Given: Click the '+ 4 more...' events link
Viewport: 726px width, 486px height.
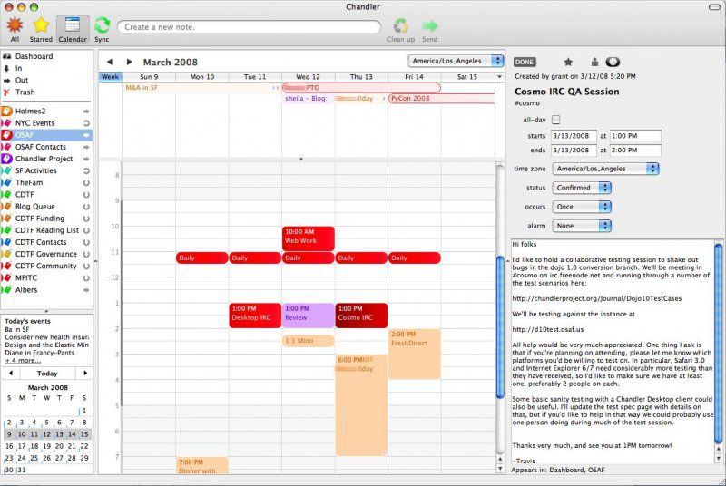Looking at the screenshot, I should click(x=23, y=360).
